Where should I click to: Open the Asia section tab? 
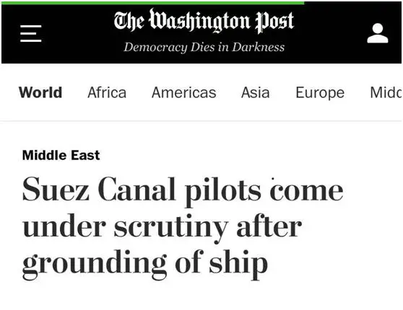[x=256, y=92]
